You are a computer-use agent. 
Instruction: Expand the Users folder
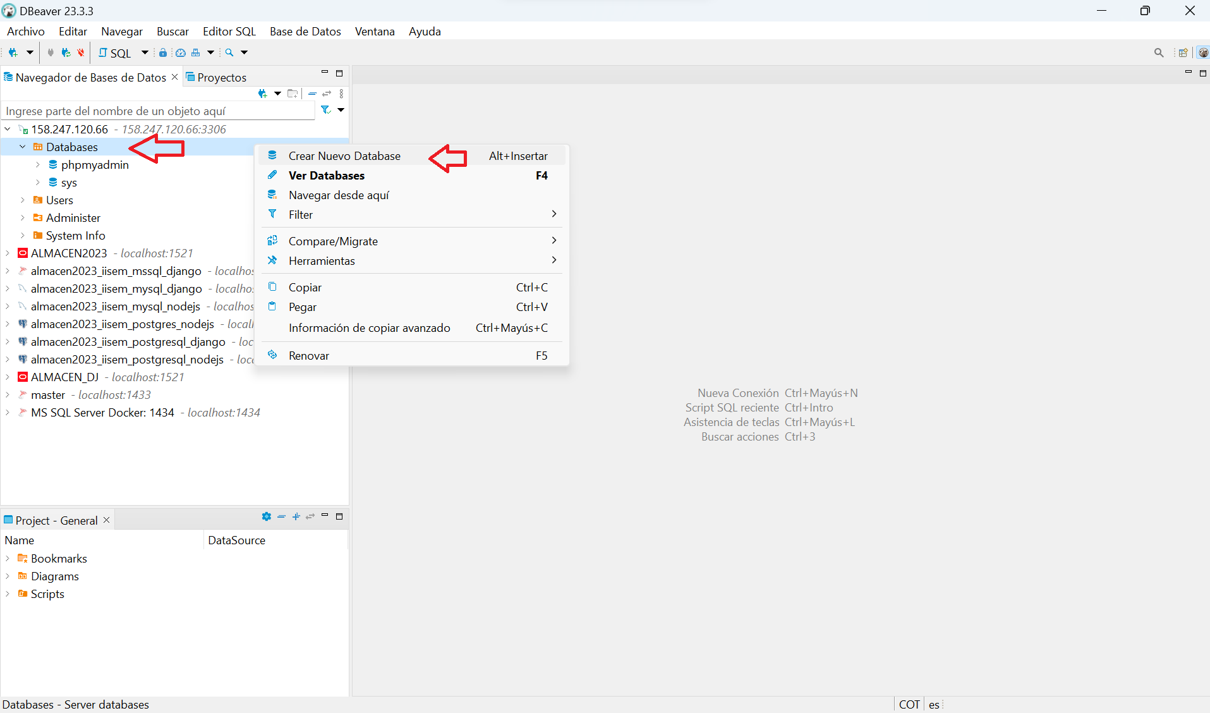coord(23,200)
